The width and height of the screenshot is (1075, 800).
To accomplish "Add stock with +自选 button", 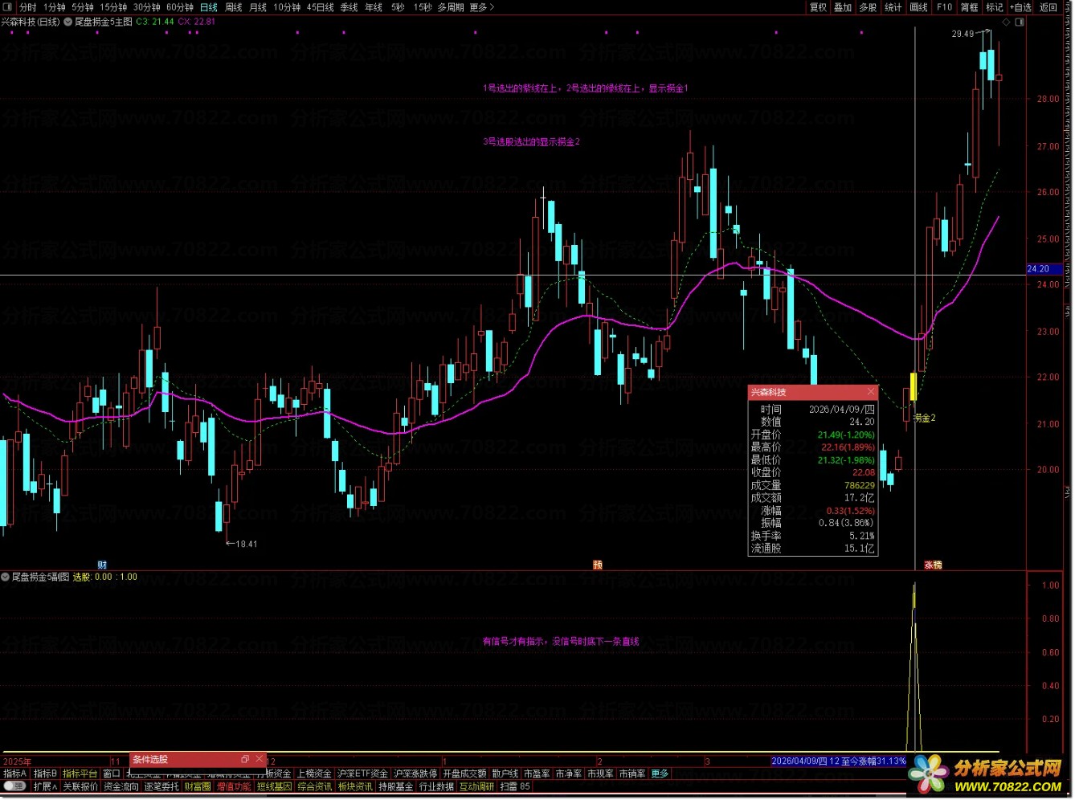I will click(x=1020, y=7).
